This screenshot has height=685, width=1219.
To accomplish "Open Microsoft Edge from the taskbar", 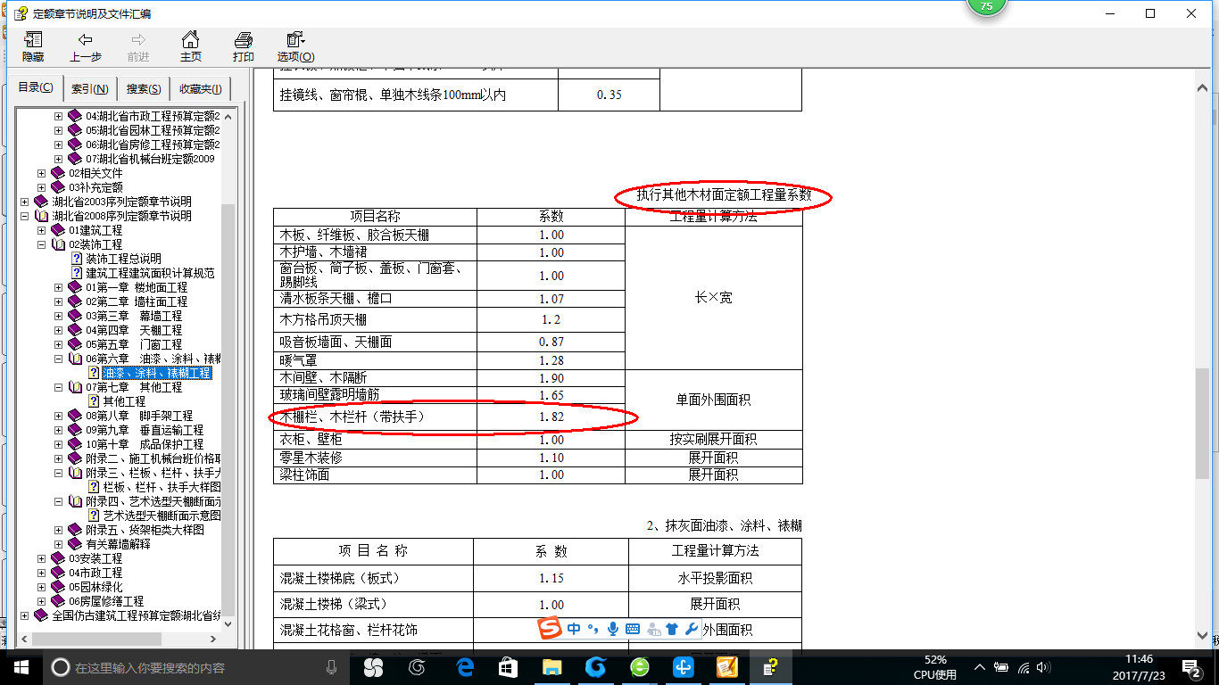I will click(465, 667).
